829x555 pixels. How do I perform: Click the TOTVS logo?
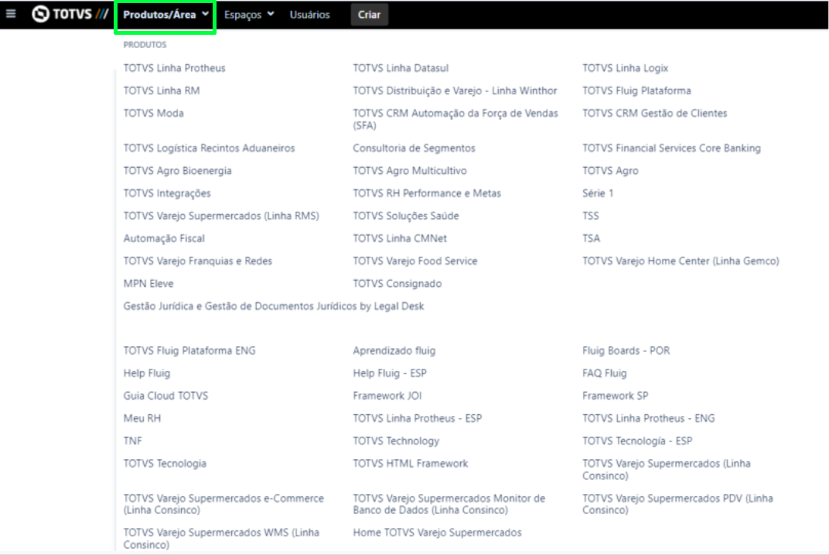70,14
